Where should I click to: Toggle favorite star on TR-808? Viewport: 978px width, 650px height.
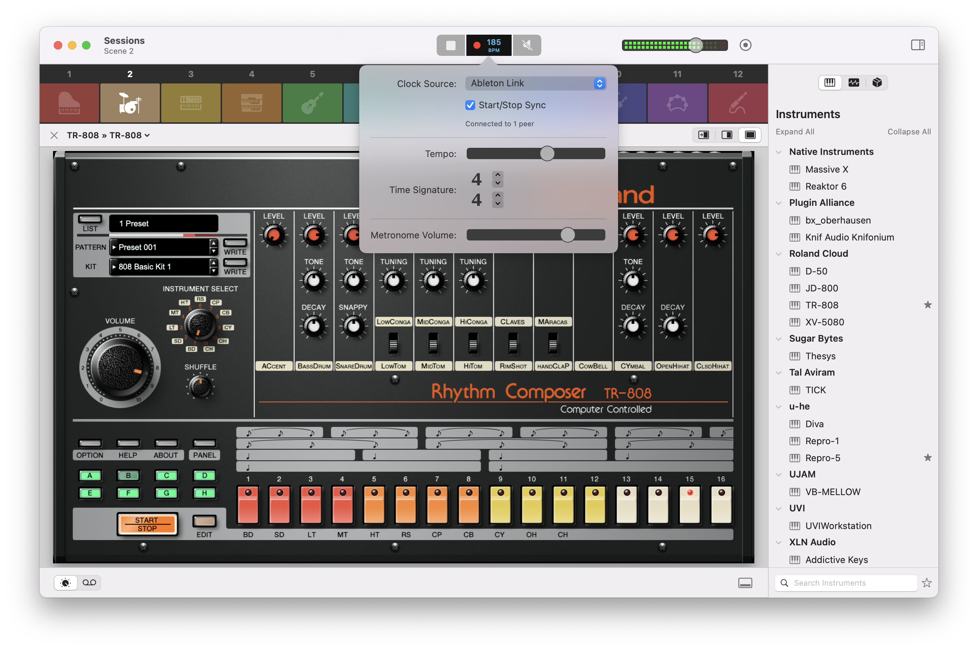pos(927,305)
